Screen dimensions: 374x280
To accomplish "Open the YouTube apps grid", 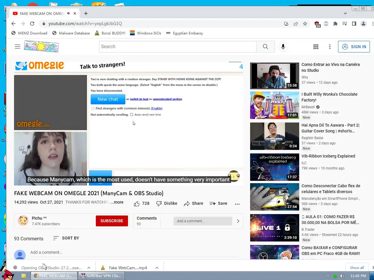I will point(316,47).
